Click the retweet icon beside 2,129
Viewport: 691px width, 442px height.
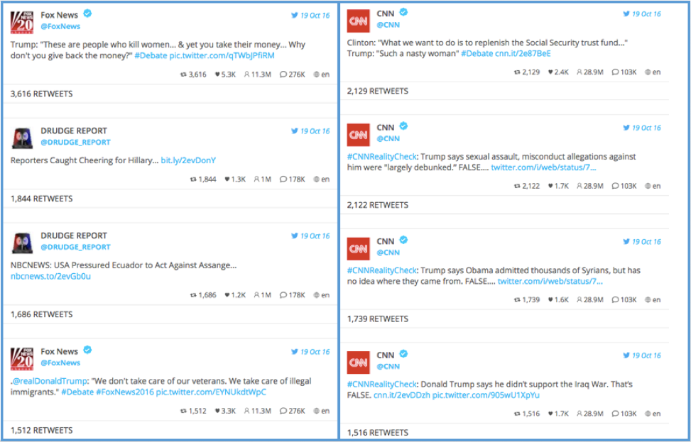click(517, 72)
